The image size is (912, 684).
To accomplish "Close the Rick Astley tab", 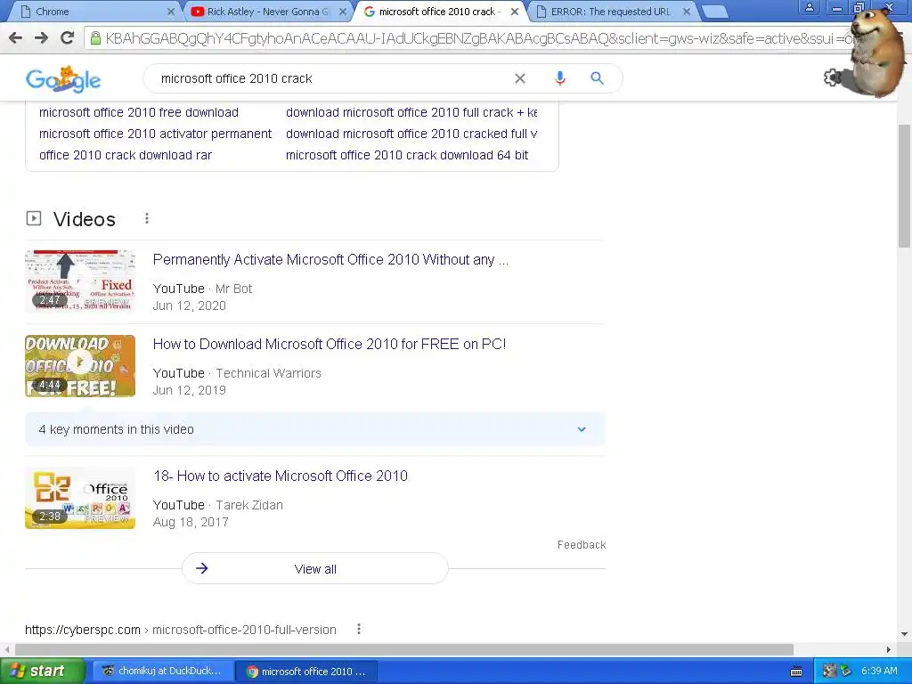I will click(x=343, y=12).
